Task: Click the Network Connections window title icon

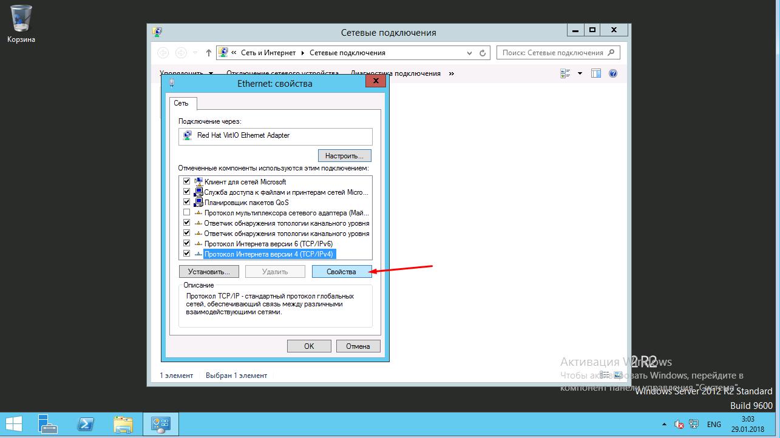Action: pyautogui.click(x=157, y=32)
